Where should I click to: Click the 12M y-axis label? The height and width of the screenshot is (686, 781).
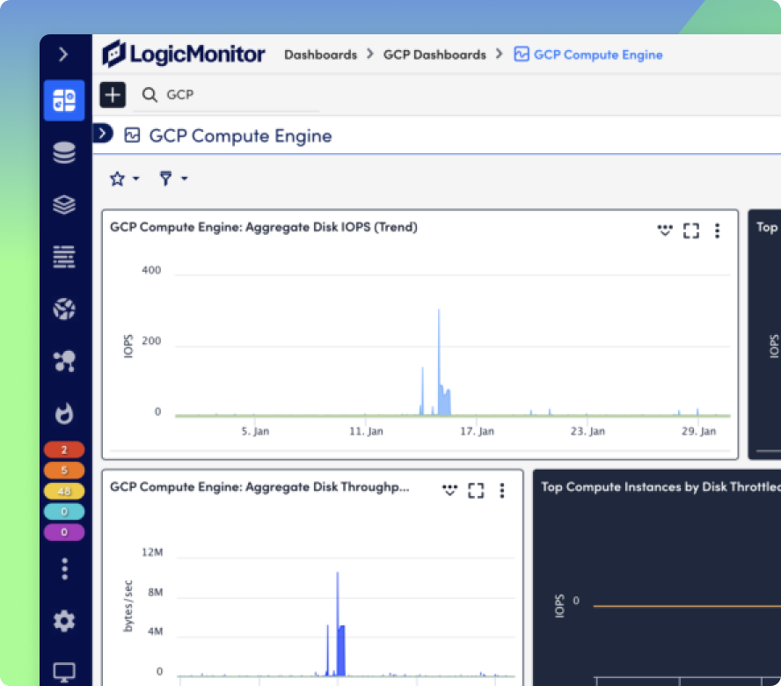coord(152,552)
